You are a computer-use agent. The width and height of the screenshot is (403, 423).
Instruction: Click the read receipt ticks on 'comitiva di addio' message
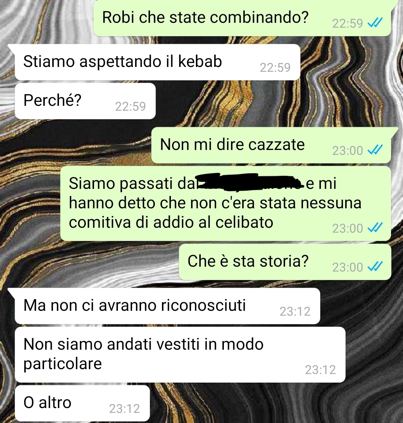[375, 228]
